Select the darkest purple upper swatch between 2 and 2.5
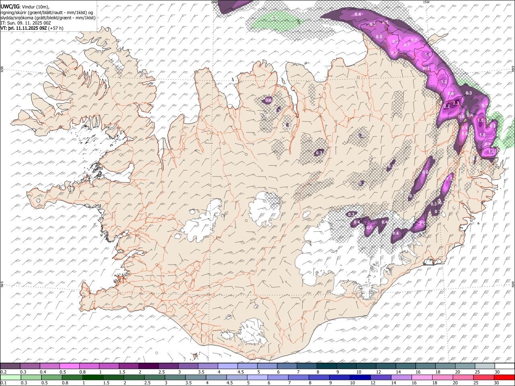 148,366
